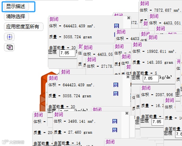Image resolution: width=182 pixels, height=146 pixels.
Task: Edit density field in the 2087.906 popup
Action: (x=157, y=122)
